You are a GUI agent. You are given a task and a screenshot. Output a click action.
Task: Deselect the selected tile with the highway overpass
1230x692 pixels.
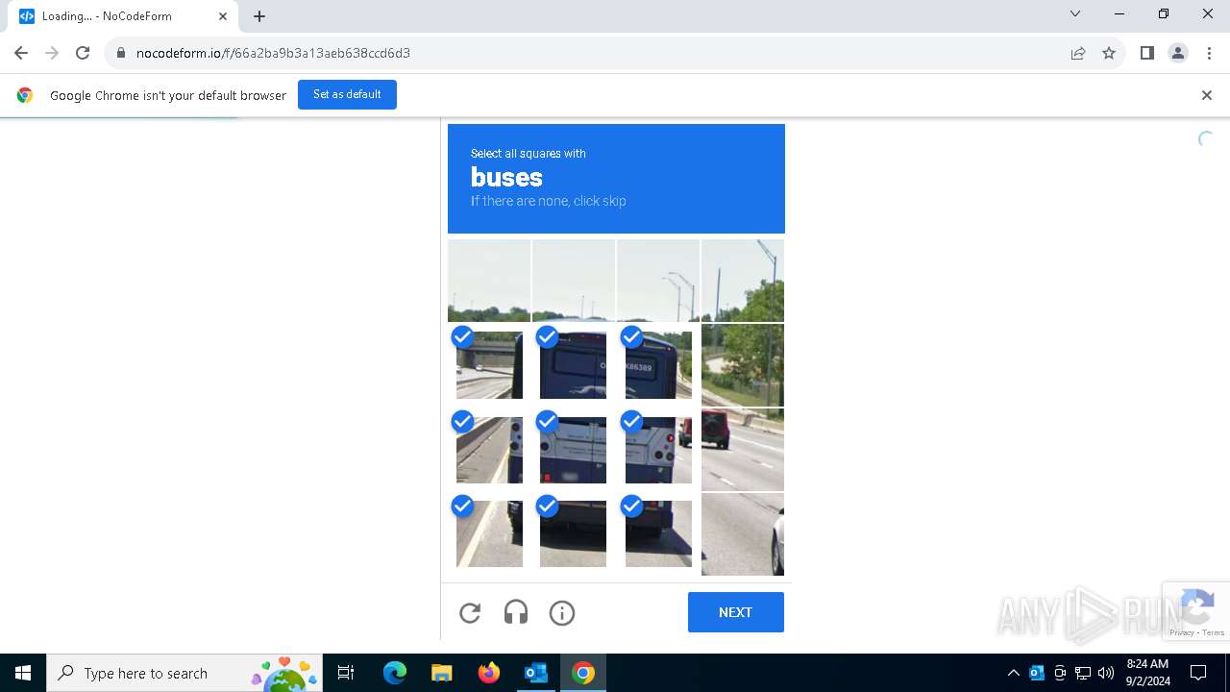(x=489, y=365)
